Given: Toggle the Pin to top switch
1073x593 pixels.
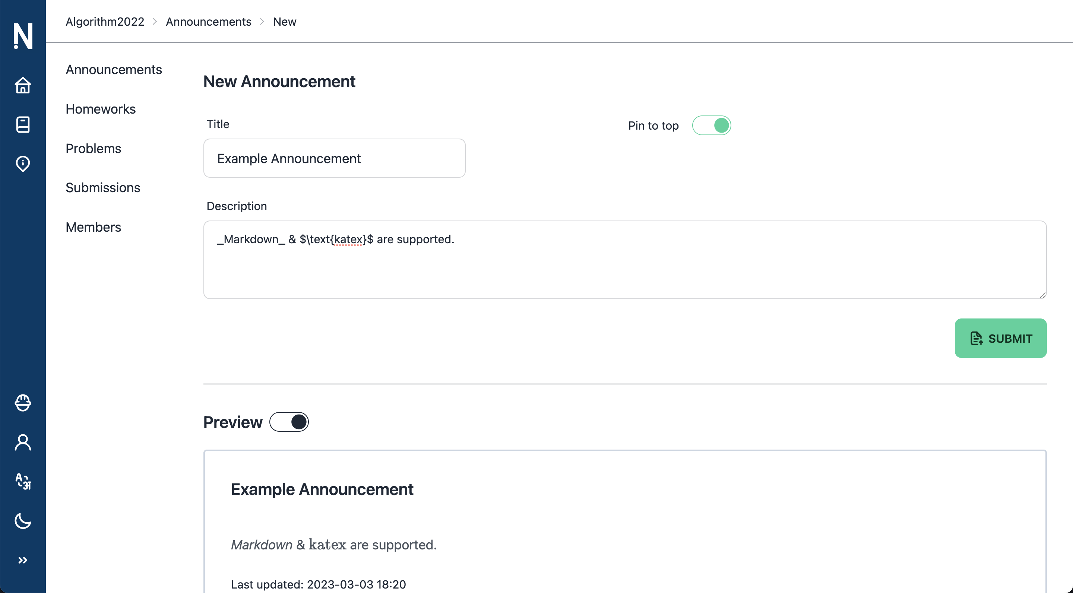Looking at the screenshot, I should (712, 126).
